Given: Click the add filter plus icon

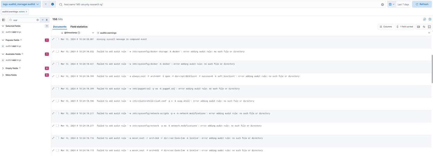Looking at the screenshot, I should pyautogui.click(x=52, y=4).
